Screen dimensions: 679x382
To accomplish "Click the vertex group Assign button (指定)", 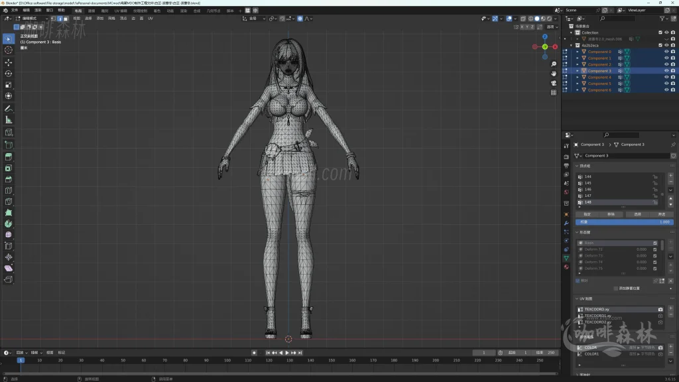I will [587, 214].
